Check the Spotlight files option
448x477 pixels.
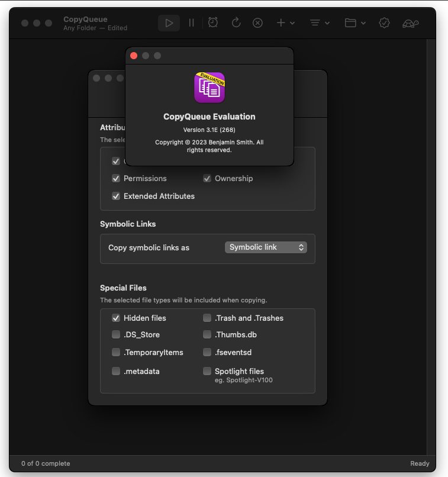tap(207, 371)
